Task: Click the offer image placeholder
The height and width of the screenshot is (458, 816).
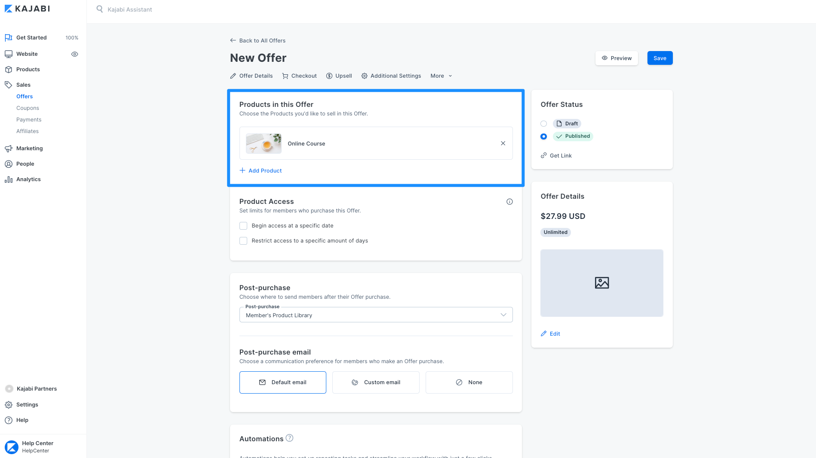Action: [x=602, y=283]
